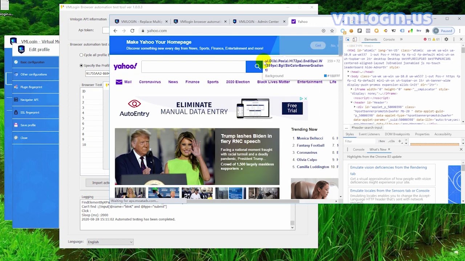465x261 pixels.
Task: Open DevTools settings gear
Action: 446,39
